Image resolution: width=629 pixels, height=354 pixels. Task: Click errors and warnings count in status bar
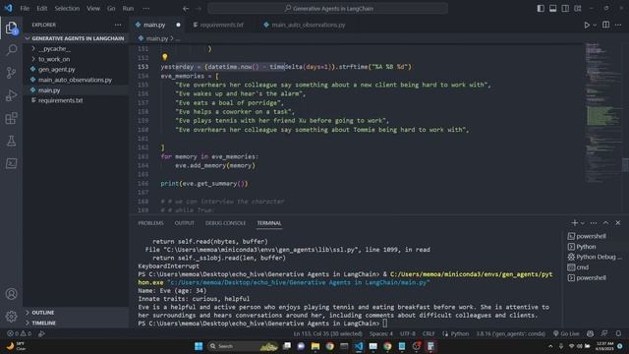point(19,333)
